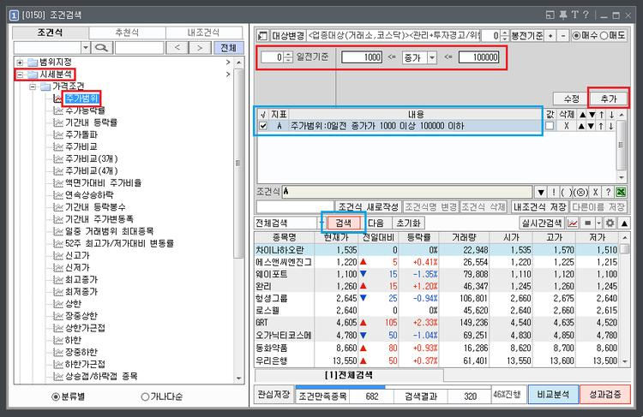Switch to the 추천식 tab
The height and width of the screenshot is (417, 643).
coord(127,33)
